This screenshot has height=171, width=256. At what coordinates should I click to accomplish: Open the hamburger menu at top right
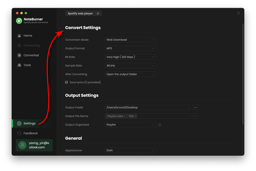point(238,13)
